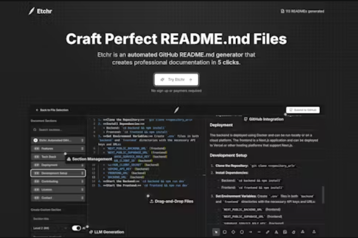This screenshot has height=238, width=358.
Task: Click the Etchr feather logo at top left
Action: (x=32, y=11)
